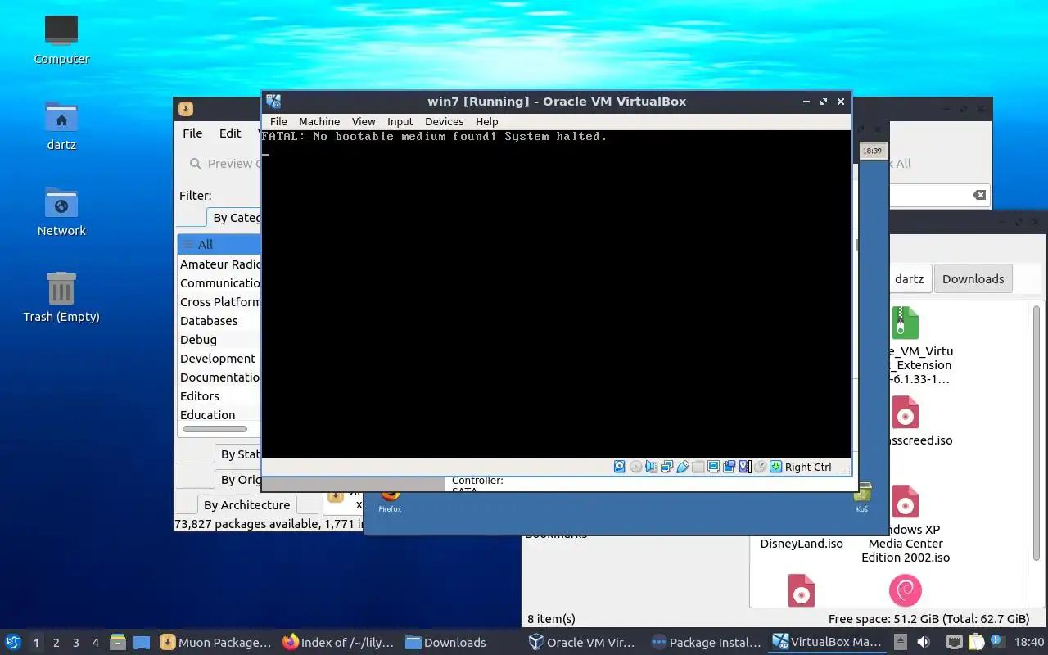Open the Devices menu in win7 VM window
The width and height of the screenshot is (1048, 655).
(445, 121)
